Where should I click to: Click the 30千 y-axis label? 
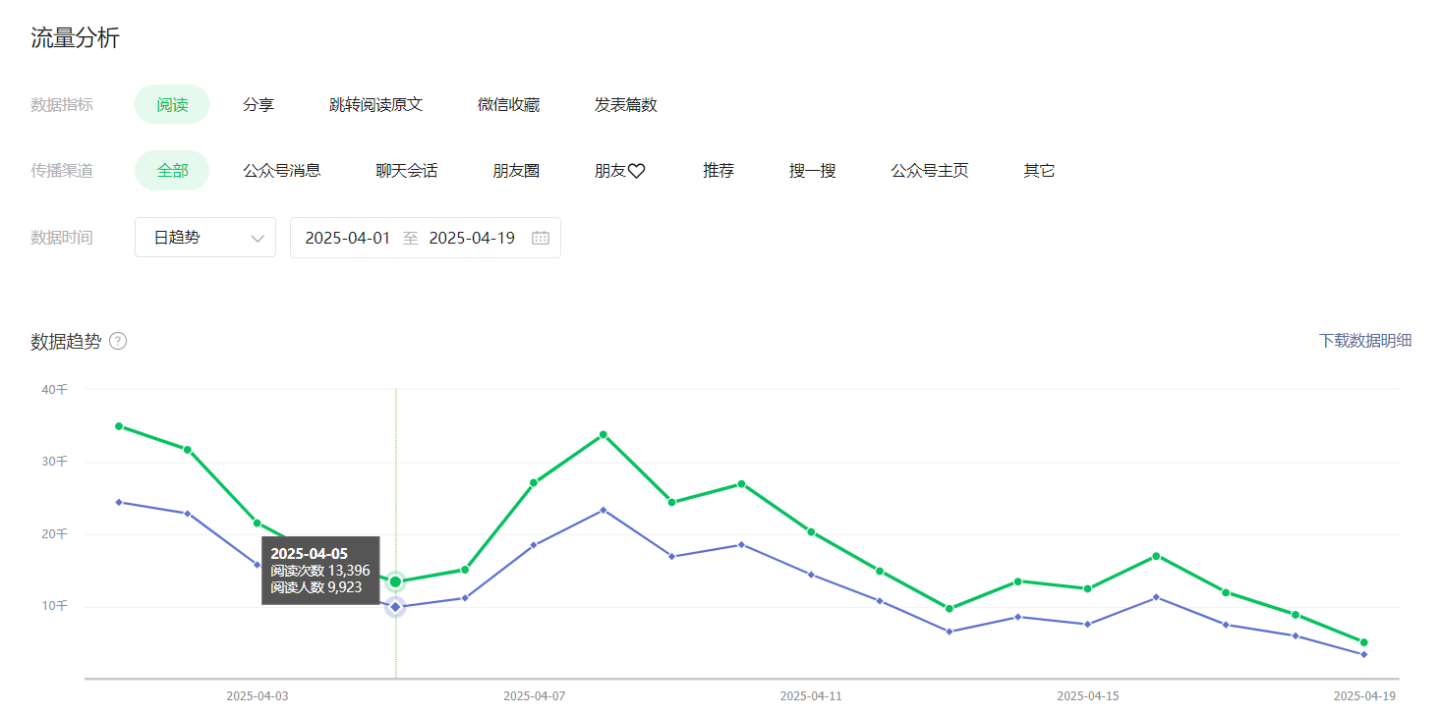[54, 462]
